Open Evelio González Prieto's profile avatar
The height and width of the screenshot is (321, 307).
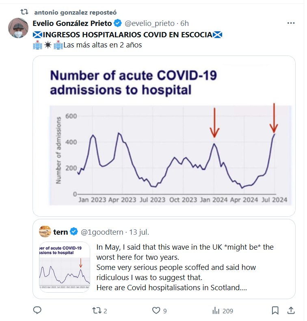(18, 28)
